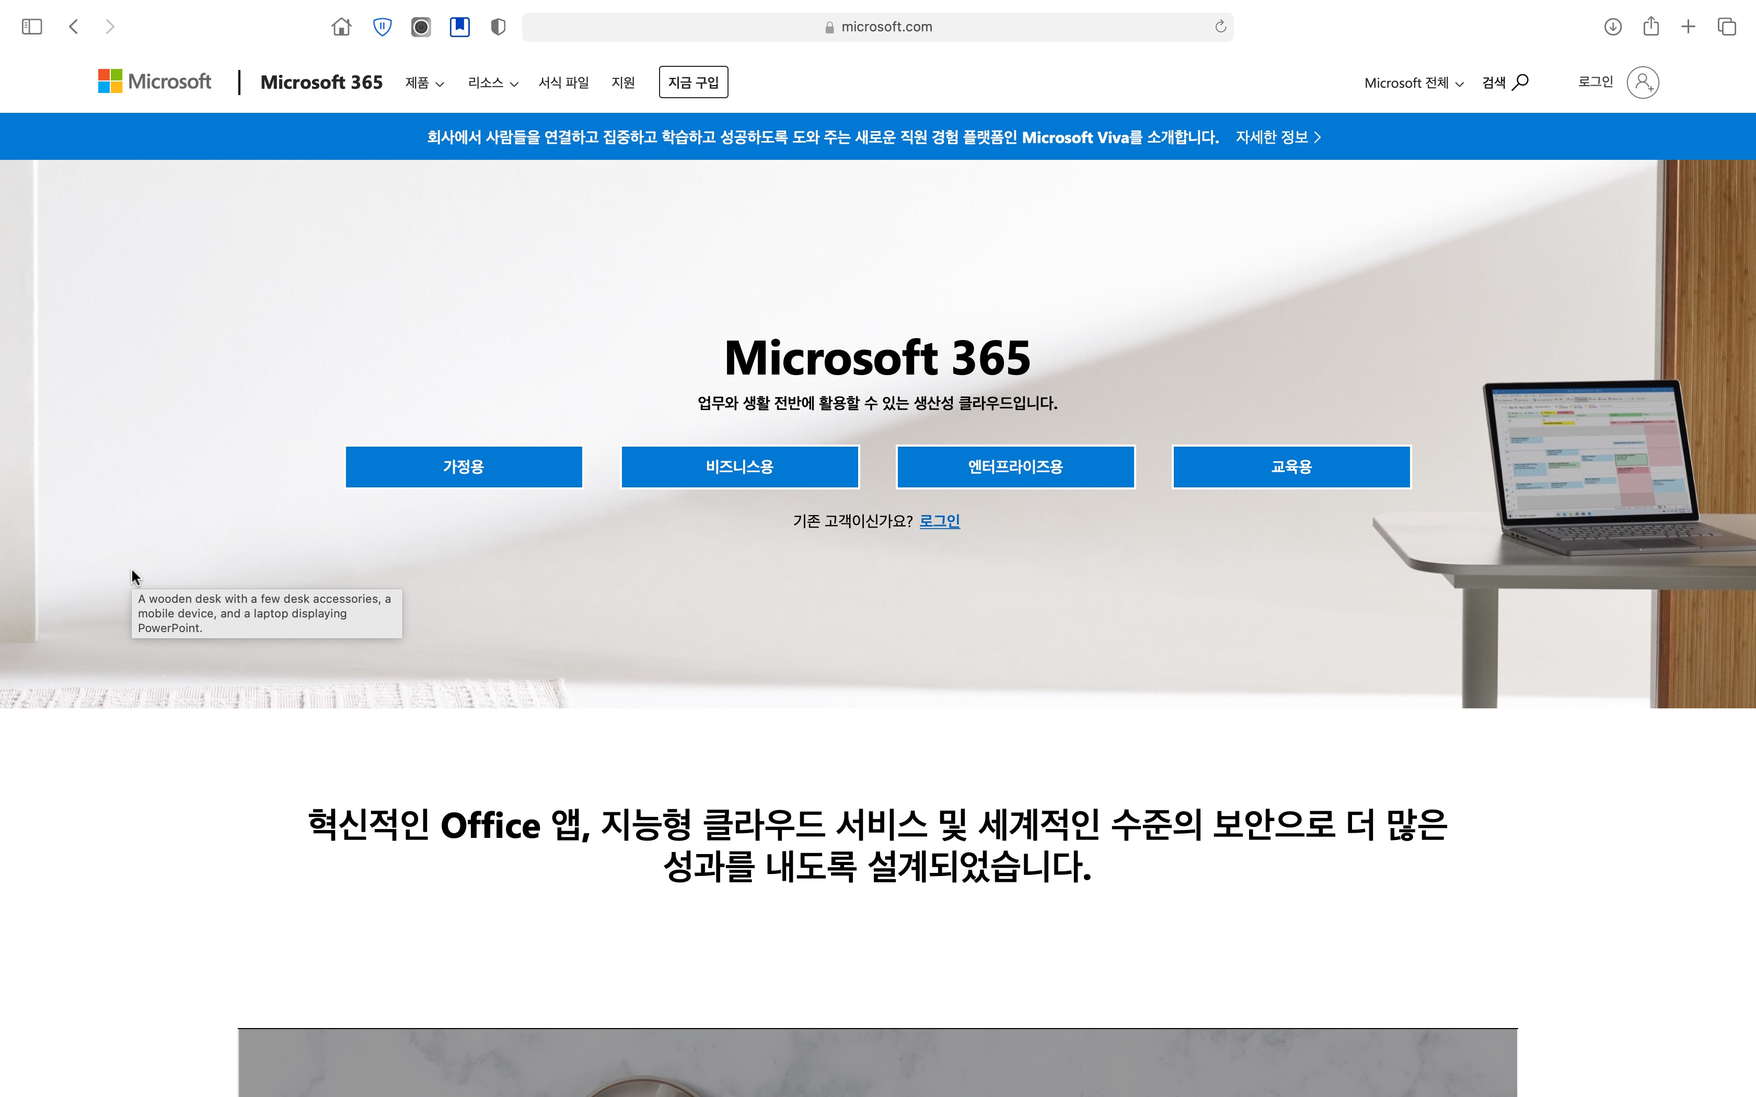Expand the 제품 dropdown menu

(424, 83)
